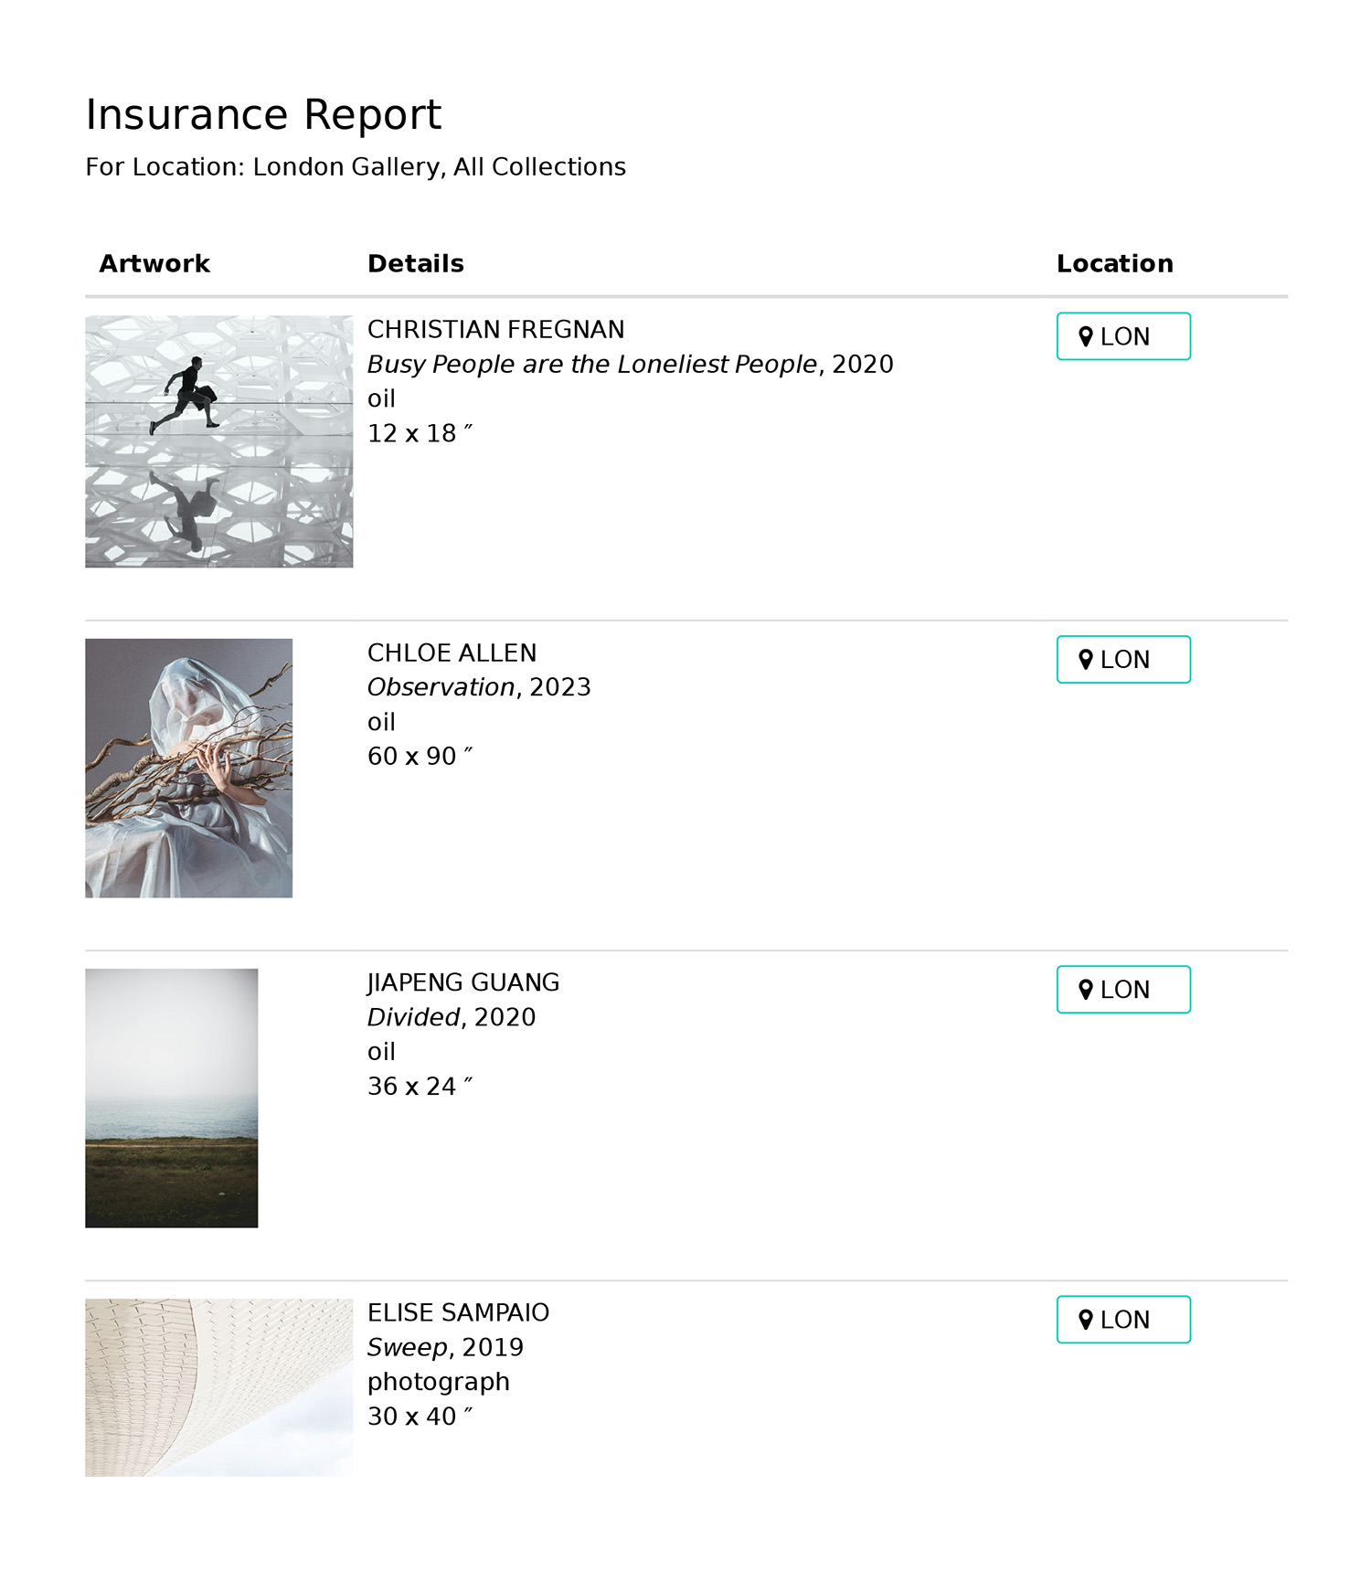Click LON badge for Busy People artwork
The image size is (1371, 1571).
tap(1123, 336)
